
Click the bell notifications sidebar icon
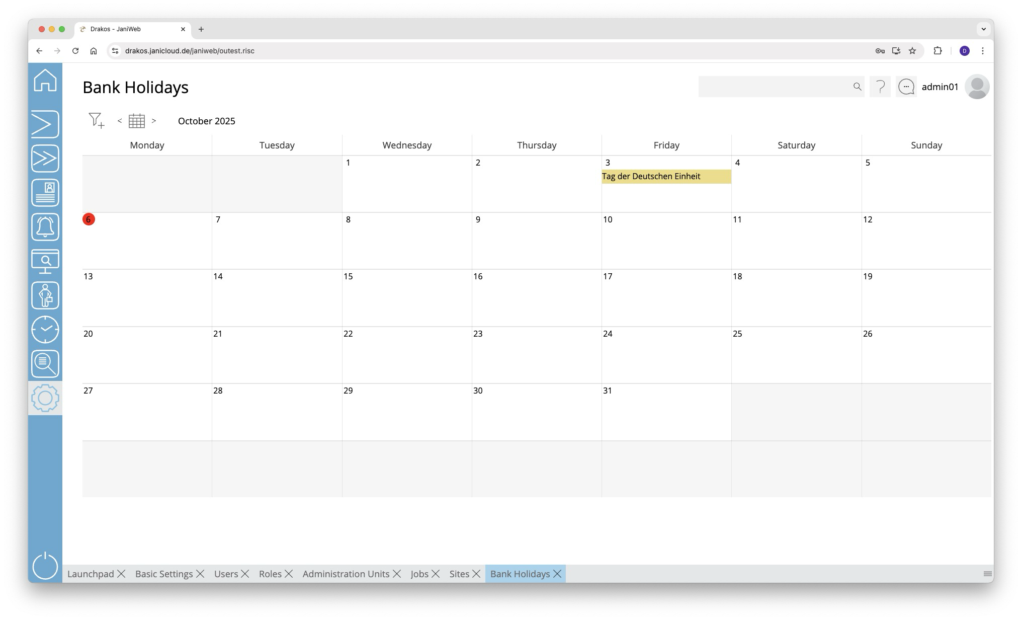point(45,227)
